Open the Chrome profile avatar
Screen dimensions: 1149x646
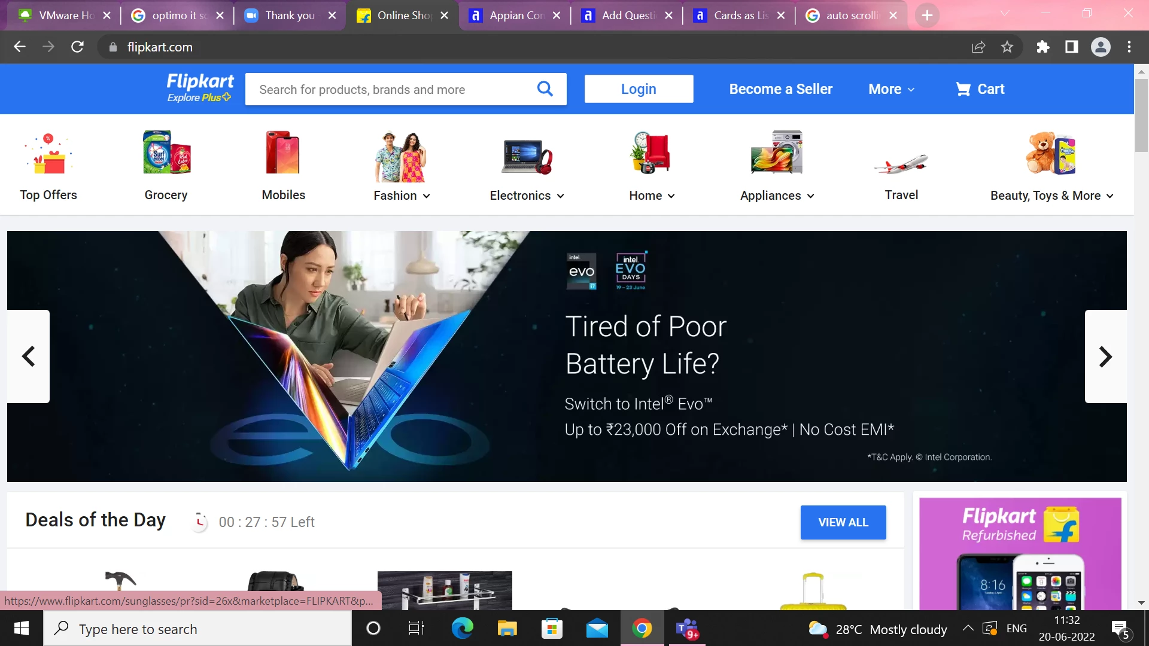click(x=1101, y=47)
